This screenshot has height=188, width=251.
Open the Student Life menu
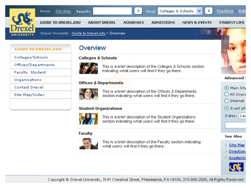232,22
